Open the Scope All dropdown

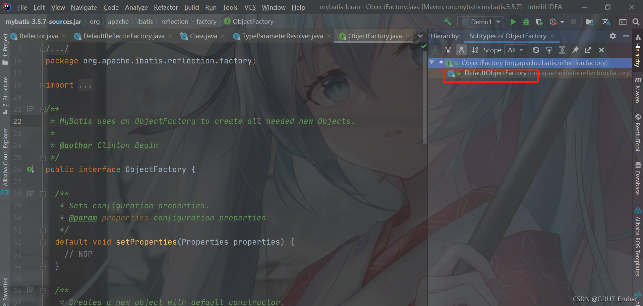516,50
